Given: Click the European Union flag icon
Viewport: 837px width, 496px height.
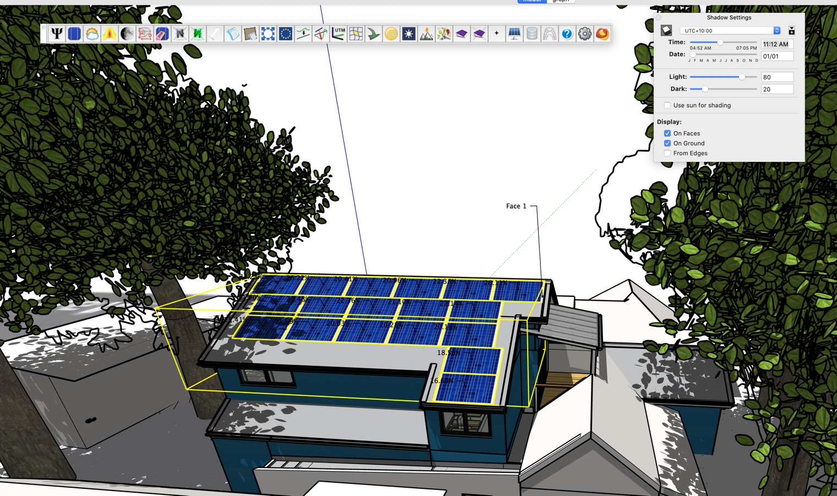Looking at the screenshot, I should point(286,34).
